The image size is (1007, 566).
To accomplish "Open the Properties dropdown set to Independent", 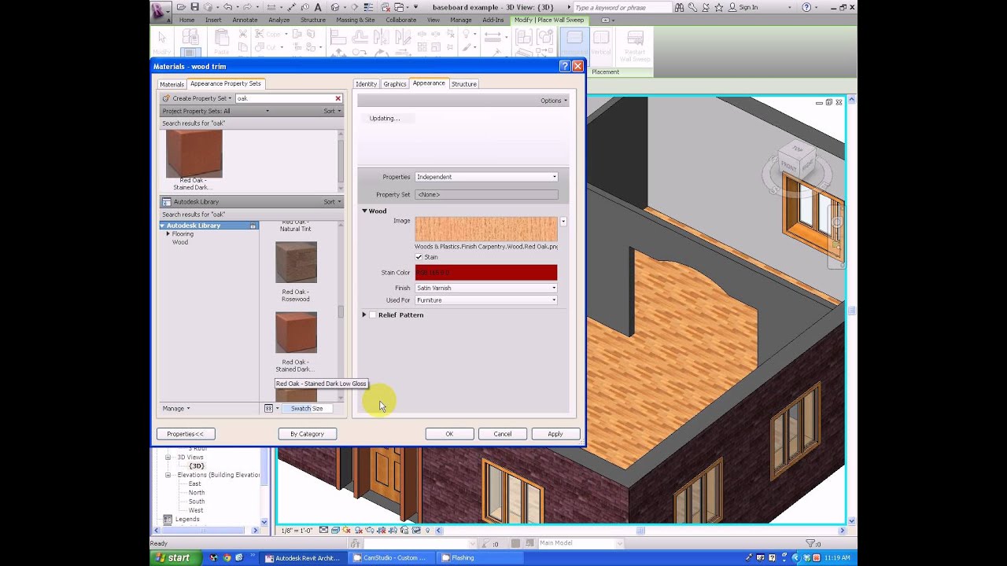I will [x=486, y=177].
